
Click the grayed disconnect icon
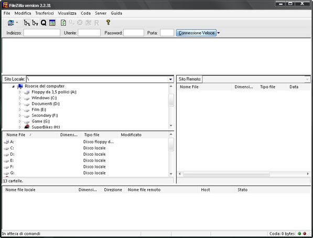click(88, 23)
